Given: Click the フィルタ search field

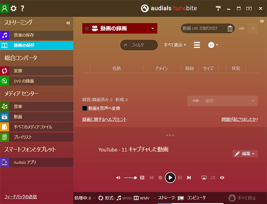Looking at the screenshot, I should click(139, 45).
